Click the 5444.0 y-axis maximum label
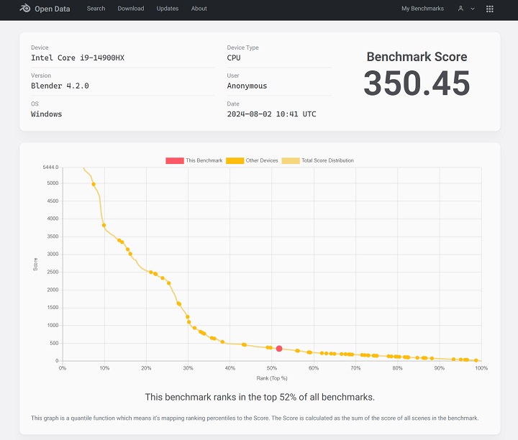Image resolution: width=518 pixels, height=440 pixels. (x=50, y=168)
